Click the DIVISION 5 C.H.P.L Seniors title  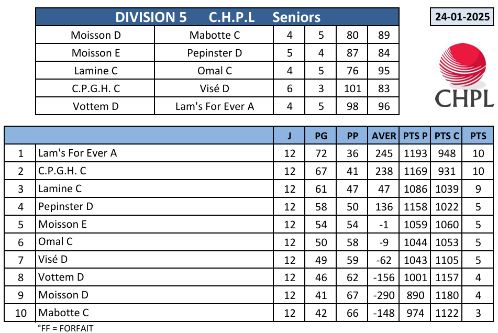click(x=217, y=17)
